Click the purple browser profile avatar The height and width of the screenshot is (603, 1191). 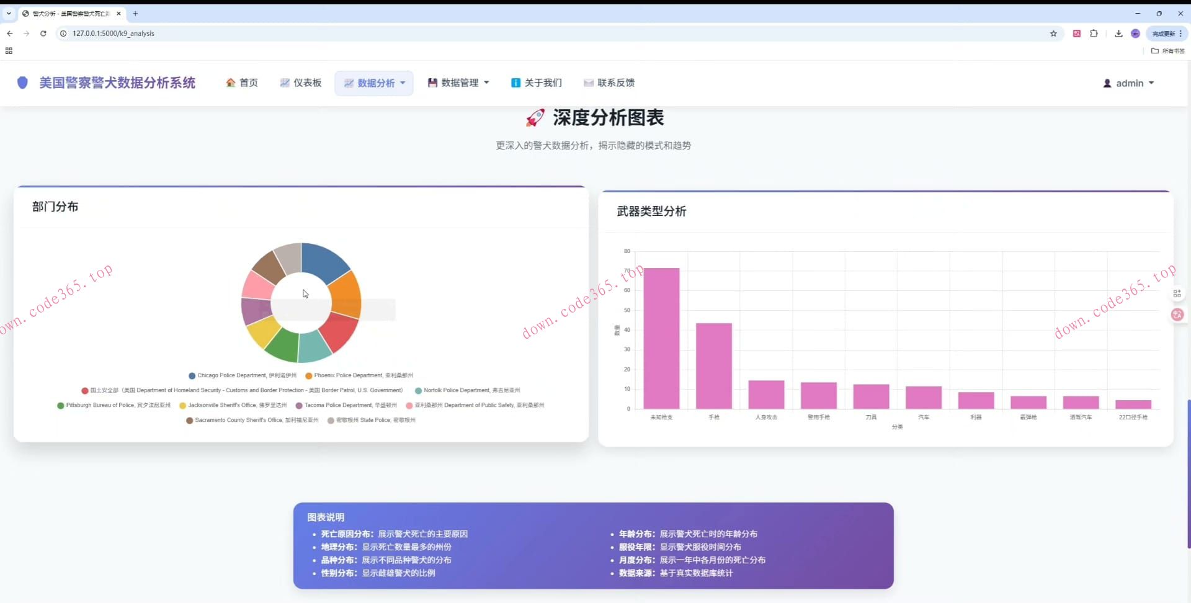pyautogui.click(x=1135, y=33)
